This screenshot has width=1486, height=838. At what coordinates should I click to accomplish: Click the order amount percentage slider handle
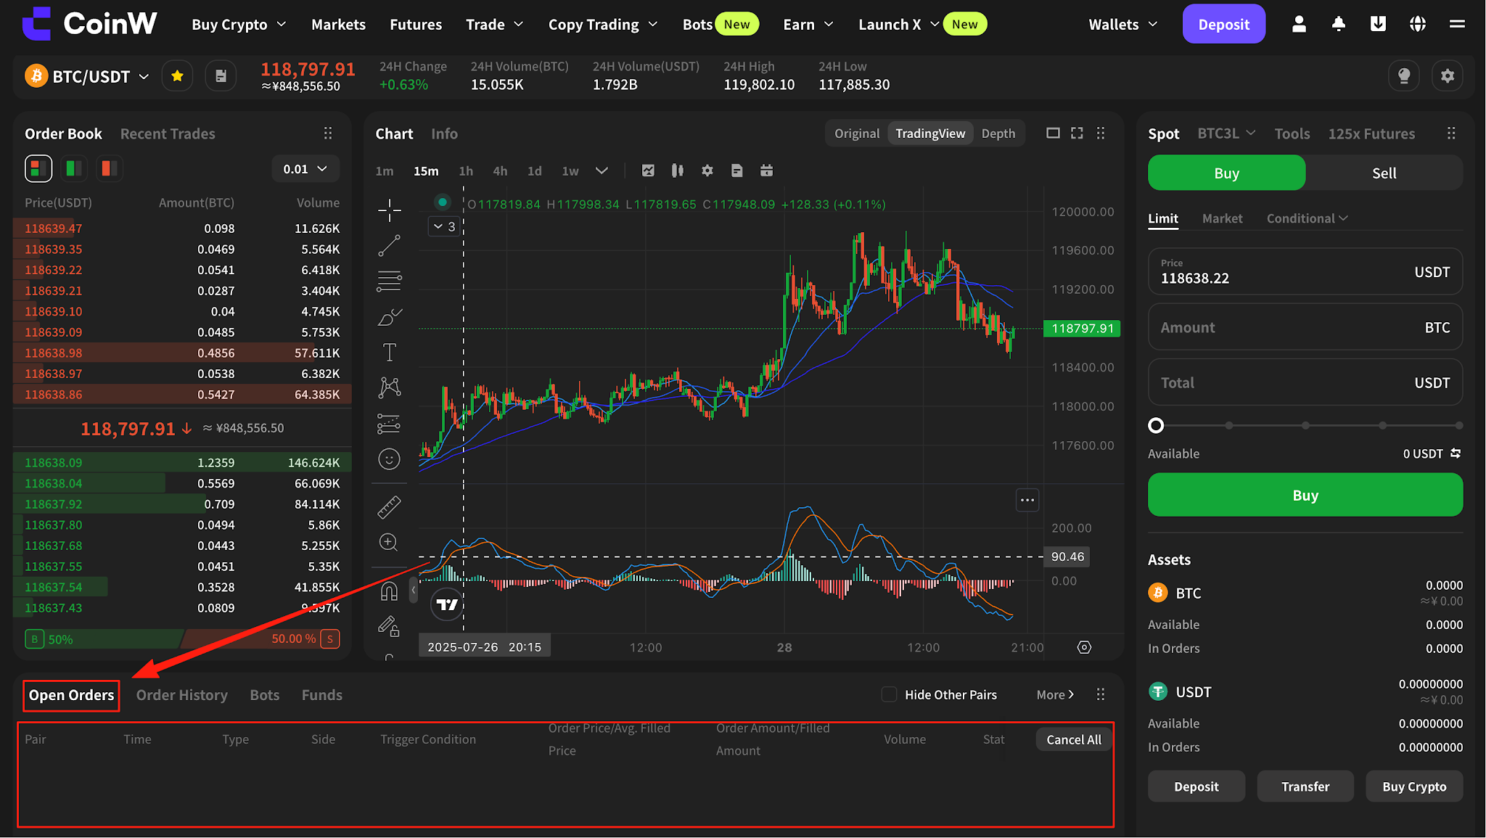click(x=1156, y=426)
